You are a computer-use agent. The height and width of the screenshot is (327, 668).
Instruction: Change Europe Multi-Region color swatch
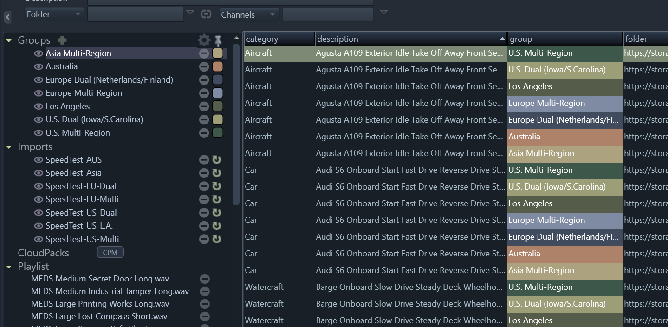click(x=218, y=93)
